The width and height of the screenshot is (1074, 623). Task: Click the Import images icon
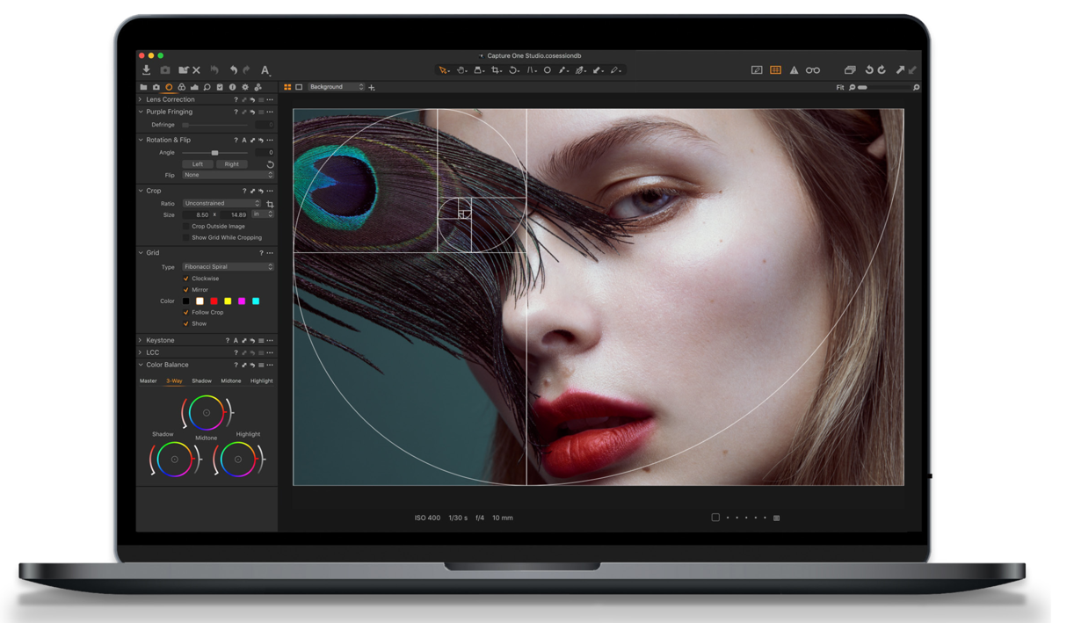tap(147, 70)
